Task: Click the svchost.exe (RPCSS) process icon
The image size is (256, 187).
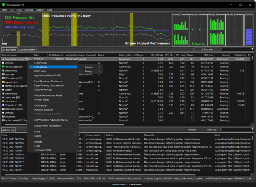Action: point(3,120)
